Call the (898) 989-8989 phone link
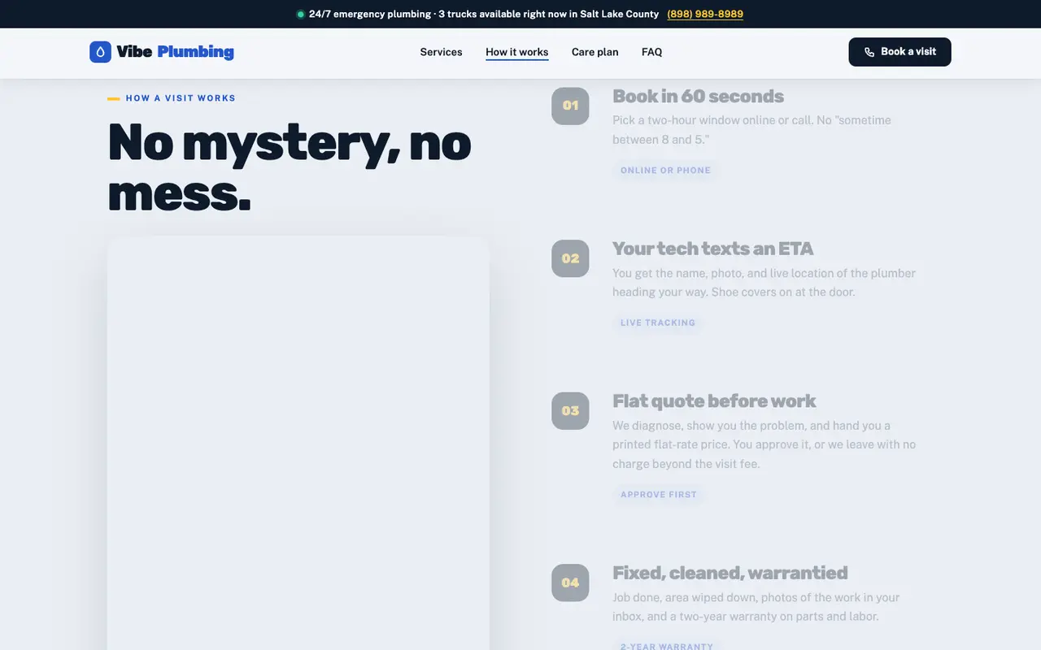This screenshot has height=650, width=1041. click(705, 14)
